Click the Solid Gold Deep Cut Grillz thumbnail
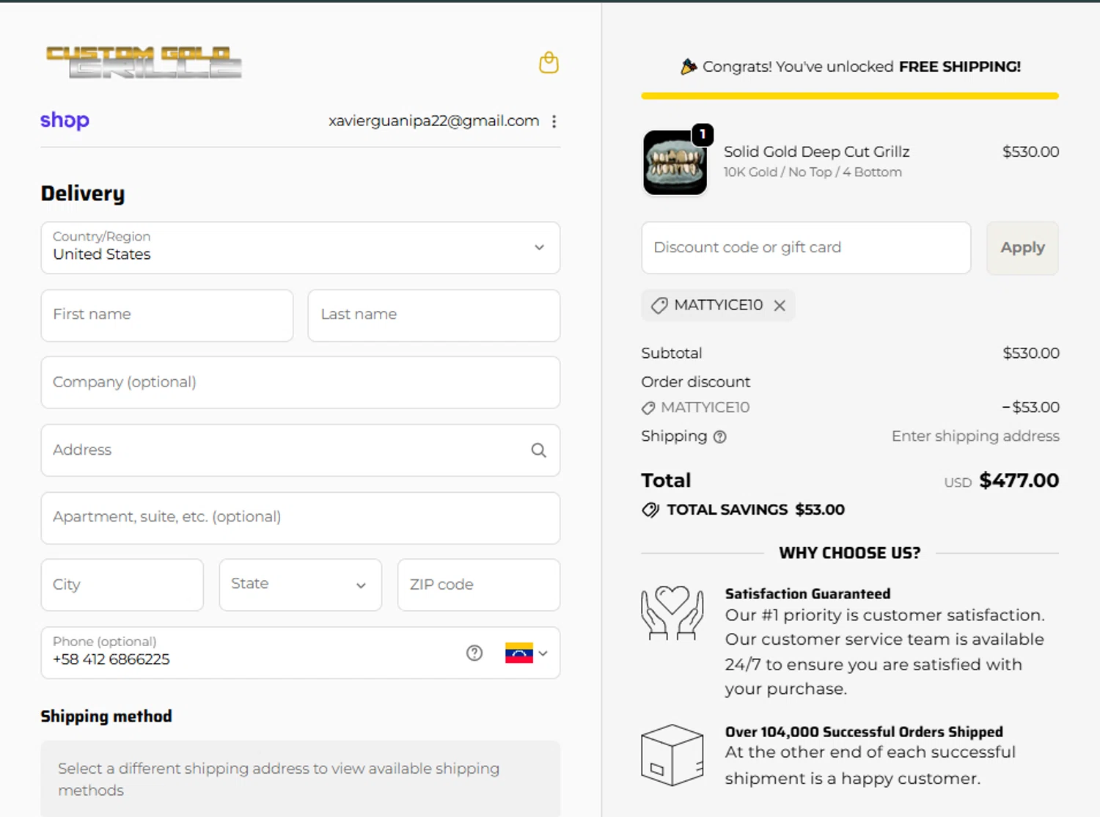This screenshot has width=1100, height=817. (x=675, y=163)
